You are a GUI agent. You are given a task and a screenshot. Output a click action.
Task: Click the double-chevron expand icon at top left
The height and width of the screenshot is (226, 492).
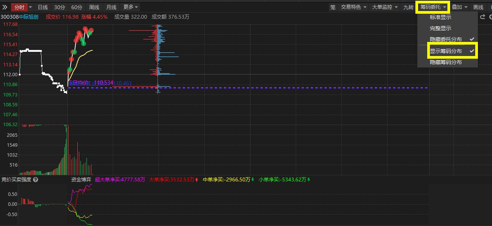5,7
